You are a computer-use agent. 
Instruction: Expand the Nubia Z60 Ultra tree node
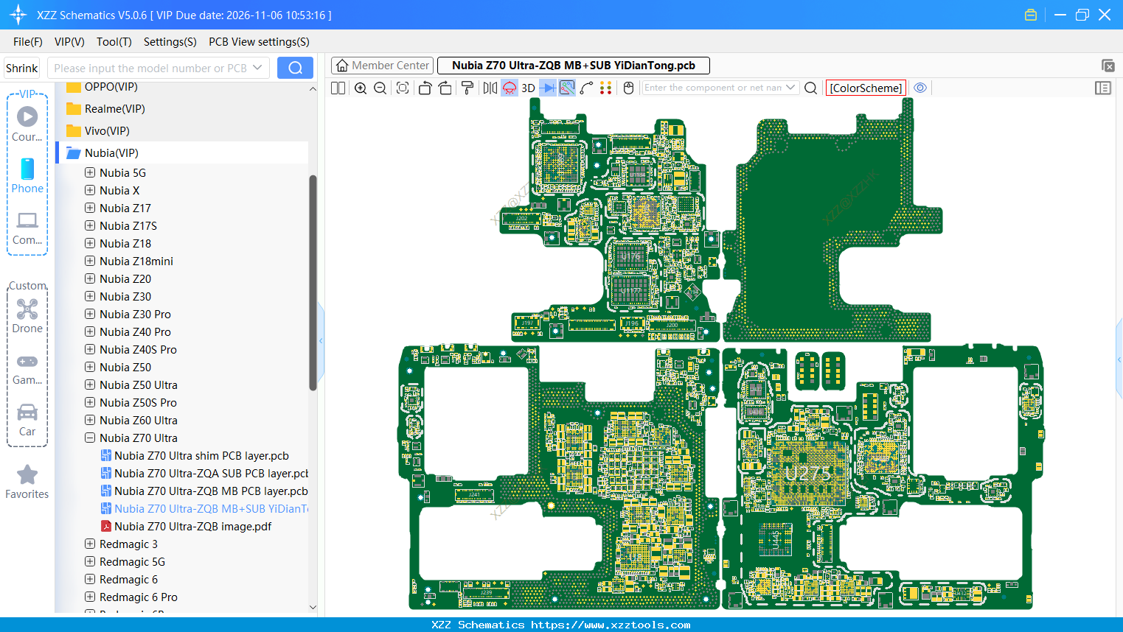tap(90, 421)
